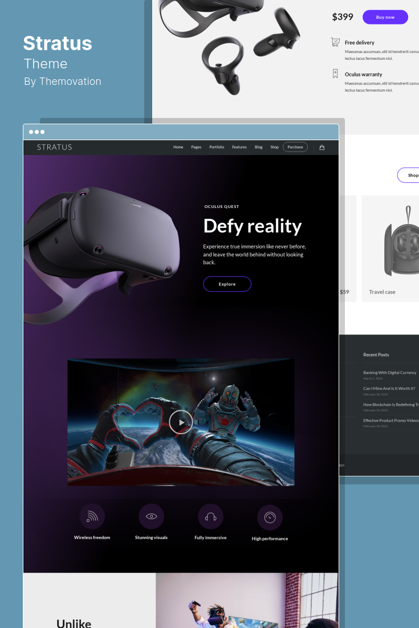
Task: Open the Home menu item
Action: point(178,148)
